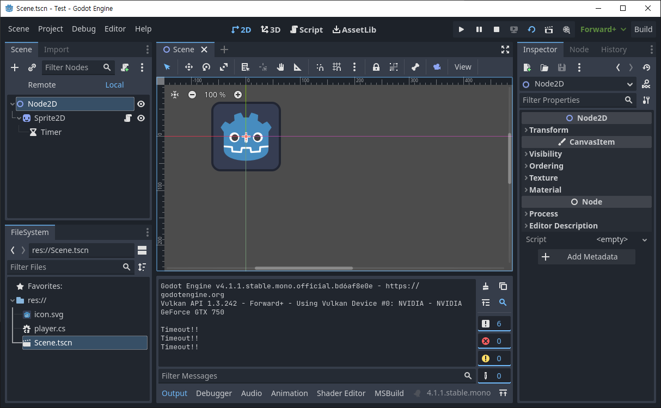Pause the running project
The height and width of the screenshot is (408, 661).
point(479,29)
